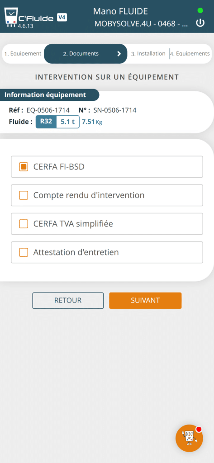The width and height of the screenshot is (214, 463).
Task: Tick the Attestation d'entretien checkbox
Action: pyautogui.click(x=24, y=252)
